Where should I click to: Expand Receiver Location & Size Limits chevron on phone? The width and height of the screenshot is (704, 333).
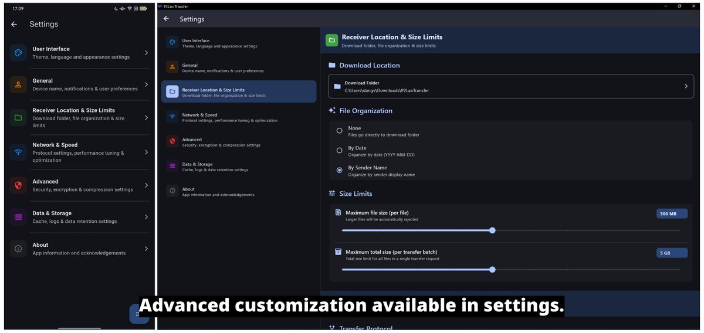tap(146, 117)
